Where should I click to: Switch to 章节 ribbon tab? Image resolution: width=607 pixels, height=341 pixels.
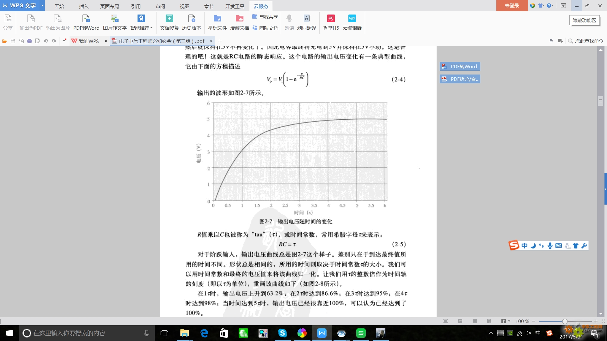point(209,6)
